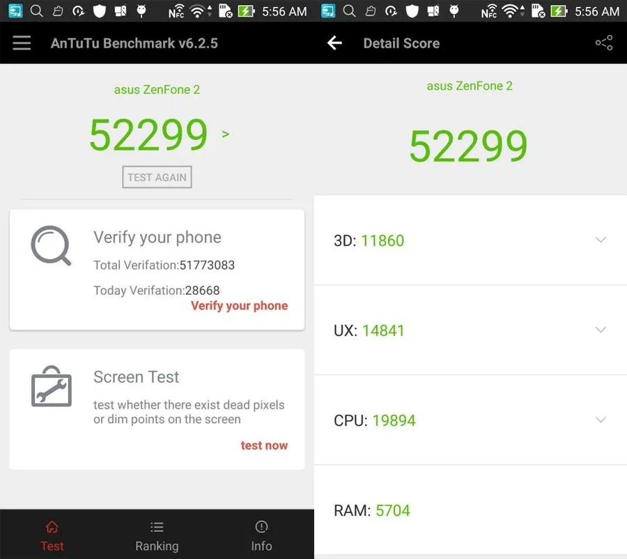Tap the magnifier icon in Verify card
This screenshot has width=627, height=559.
click(x=51, y=245)
